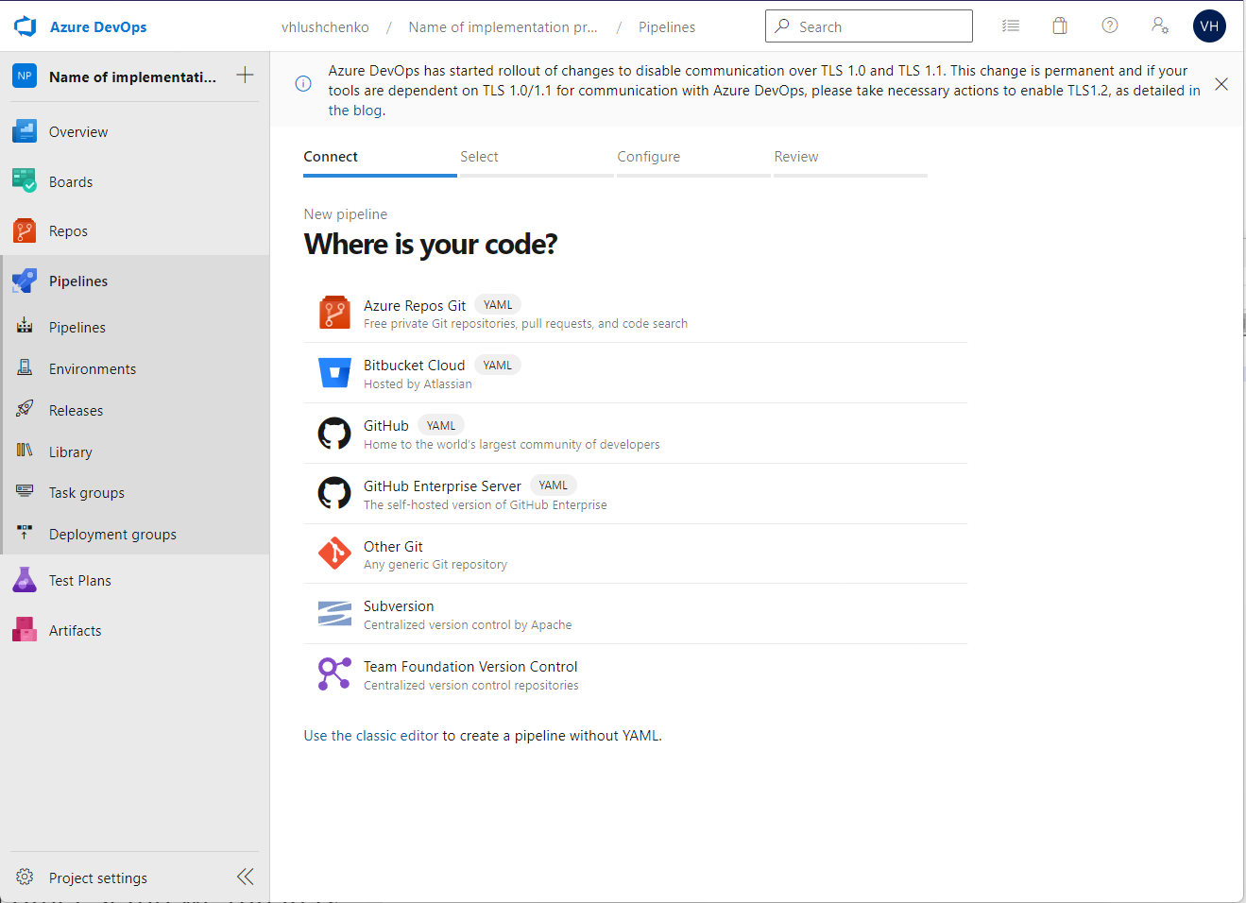Select the Azure Repos Git source icon
Viewport: 1246px width, 903px height.
[x=334, y=312]
